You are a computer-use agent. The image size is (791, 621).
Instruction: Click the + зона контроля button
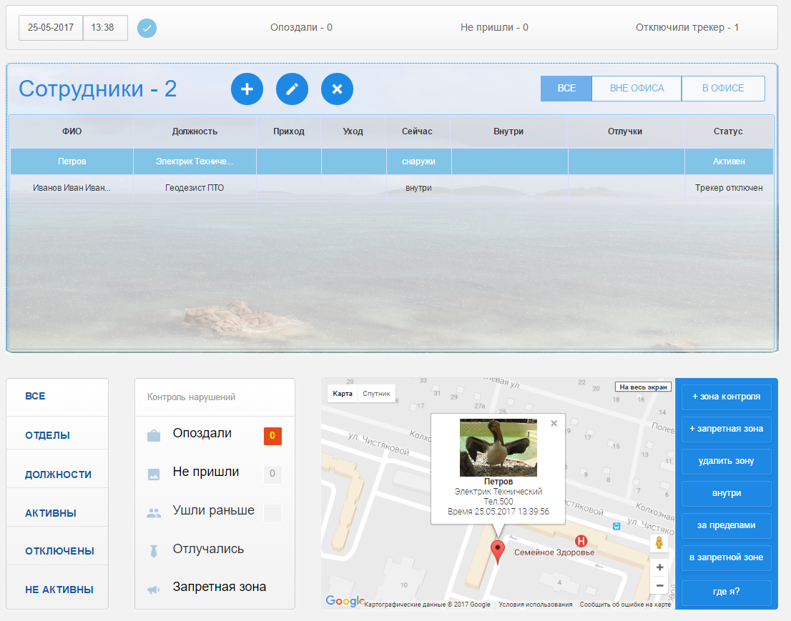click(x=726, y=397)
